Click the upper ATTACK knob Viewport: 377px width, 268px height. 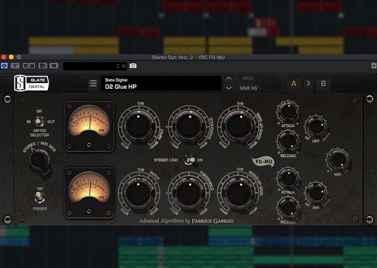tap(288, 111)
